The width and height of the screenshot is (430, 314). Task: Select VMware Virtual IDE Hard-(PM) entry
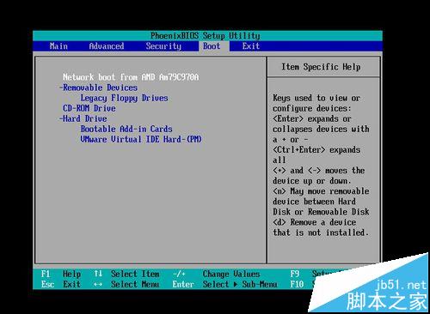click(141, 139)
